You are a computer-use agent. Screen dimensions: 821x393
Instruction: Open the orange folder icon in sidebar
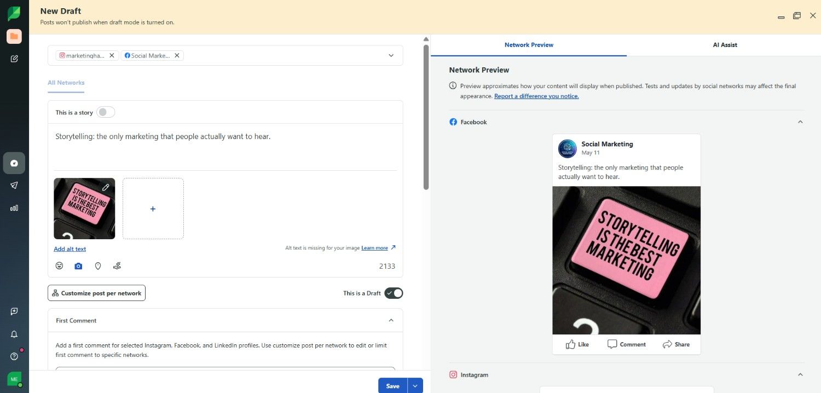(x=14, y=37)
